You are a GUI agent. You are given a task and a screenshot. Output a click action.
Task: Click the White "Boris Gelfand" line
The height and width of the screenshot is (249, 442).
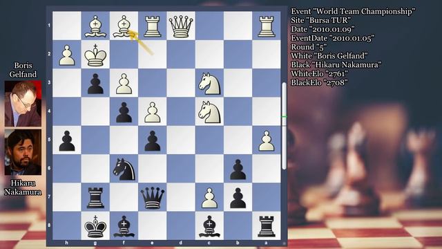tap(329, 56)
